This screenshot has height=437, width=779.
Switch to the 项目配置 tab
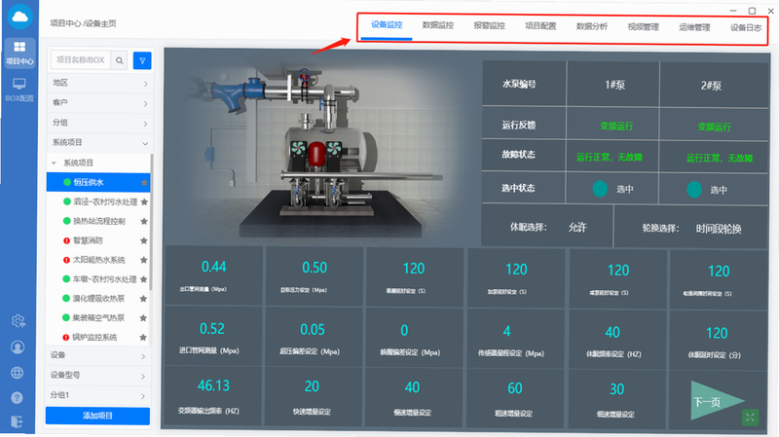pyautogui.click(x=540, y=26)
